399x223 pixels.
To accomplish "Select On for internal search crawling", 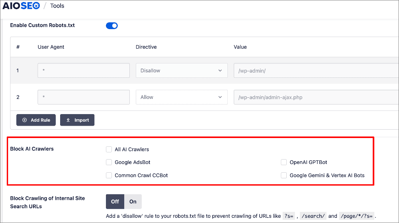I will (133, 201).
